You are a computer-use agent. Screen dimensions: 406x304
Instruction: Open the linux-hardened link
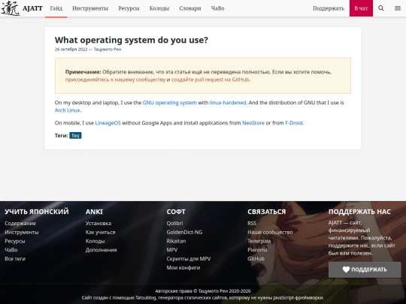(228, 103)
